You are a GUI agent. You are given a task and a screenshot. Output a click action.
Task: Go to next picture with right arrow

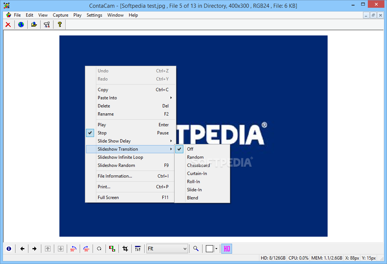pyautogui.click(x=35, y=249)
